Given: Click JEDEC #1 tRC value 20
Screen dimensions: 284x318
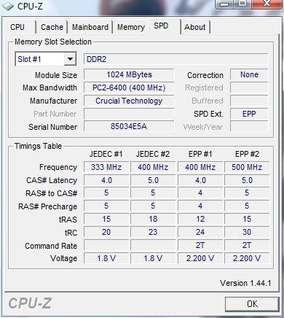Looking at the screenshot, I should coord(106,232).
